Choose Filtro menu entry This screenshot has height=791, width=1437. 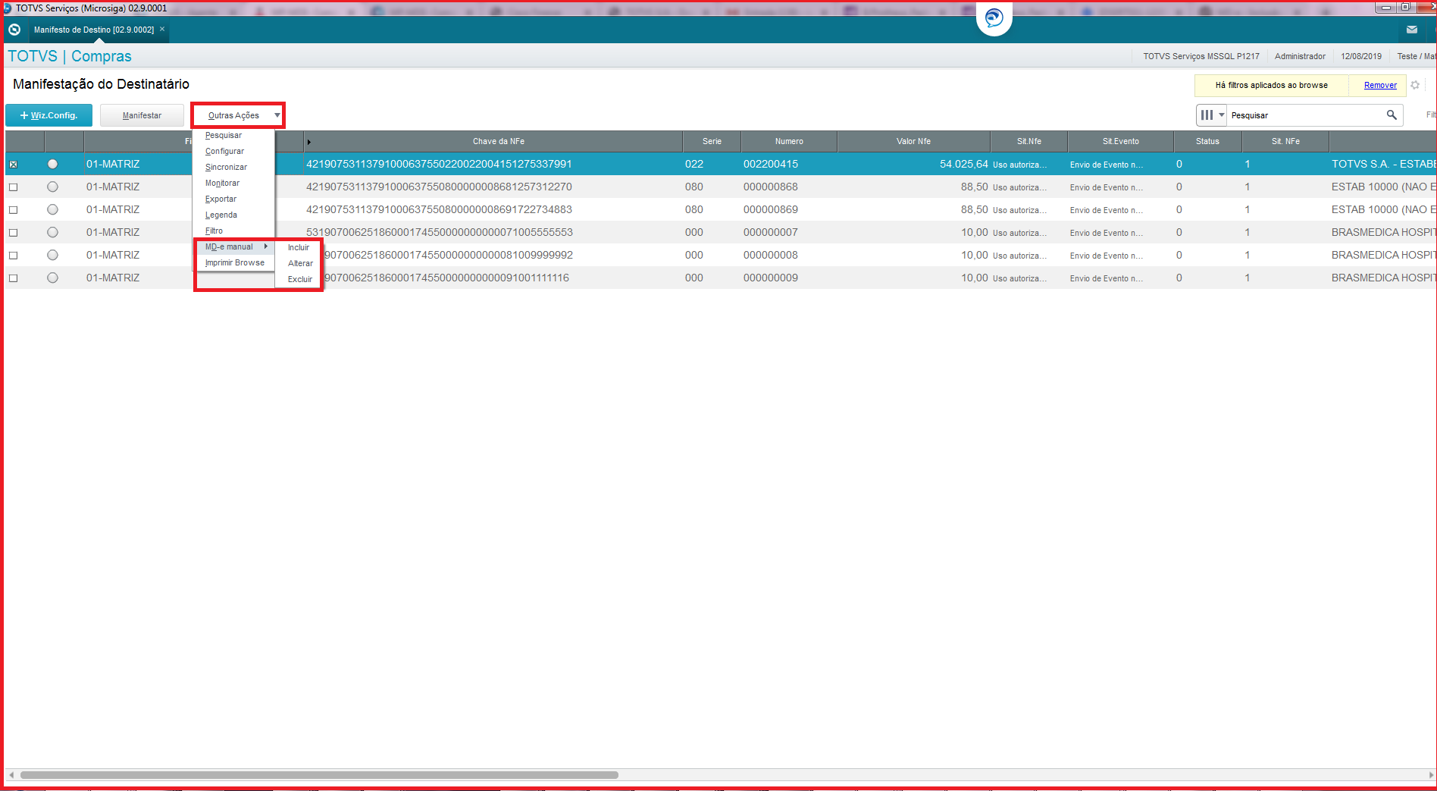tap(214, 231)
